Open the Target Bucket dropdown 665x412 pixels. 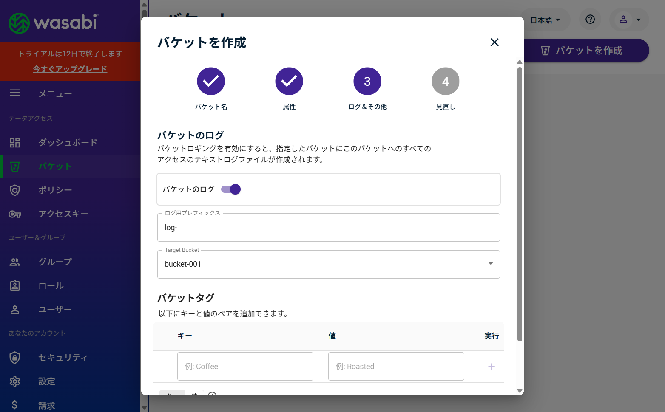pyautogui.click(x=329, y=264)
